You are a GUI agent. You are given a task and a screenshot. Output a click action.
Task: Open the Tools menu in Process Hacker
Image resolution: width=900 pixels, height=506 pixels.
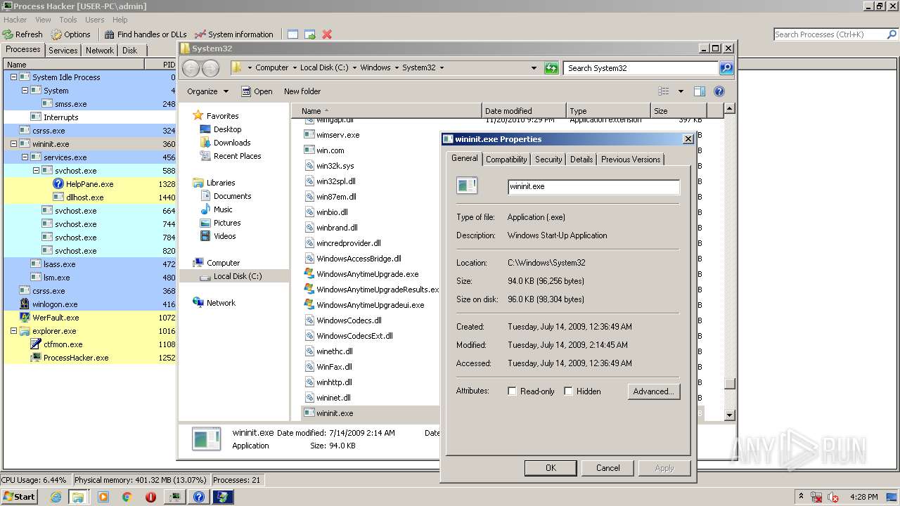68,20
